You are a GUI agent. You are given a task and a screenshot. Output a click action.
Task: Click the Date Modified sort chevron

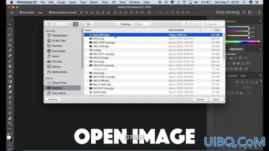coord(200,30)
